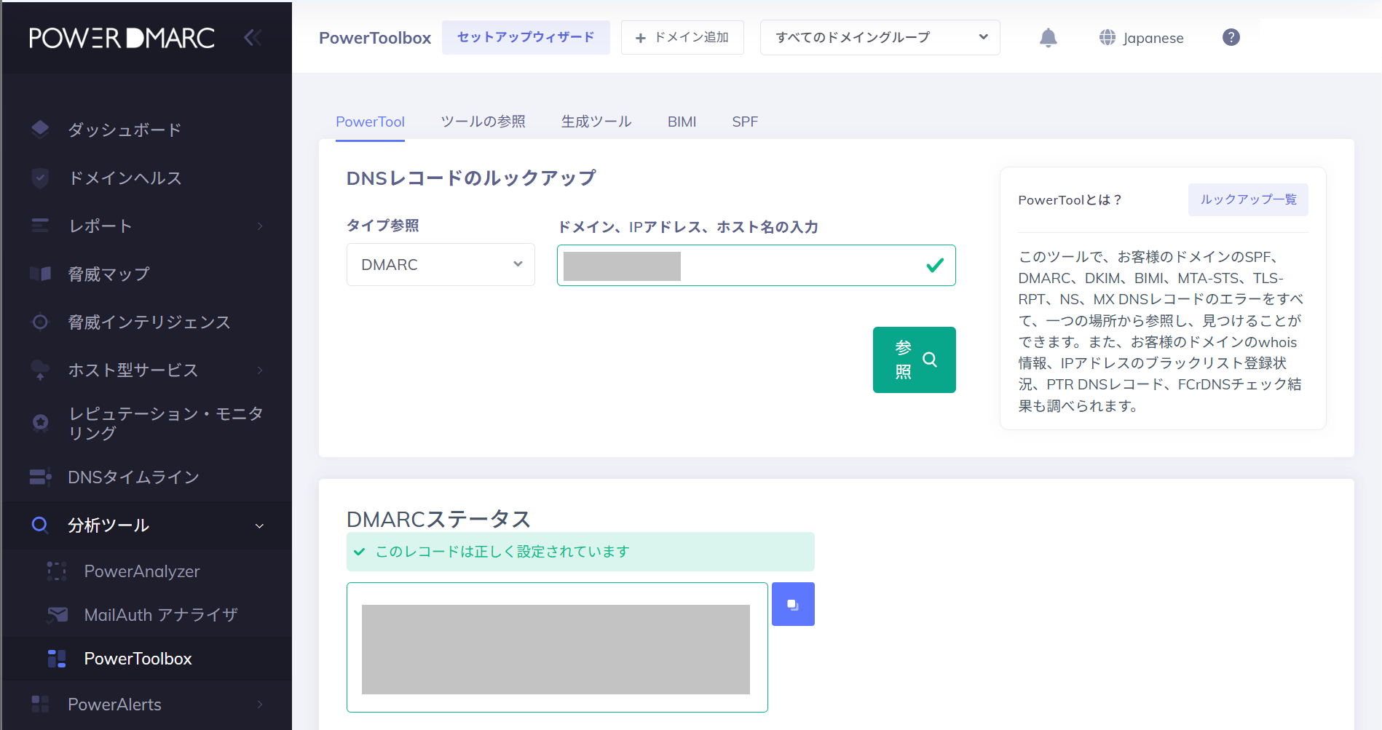Click the DMARC record text box
The width and height of the screenshot is (1382, 730).
tap(557, 647)
